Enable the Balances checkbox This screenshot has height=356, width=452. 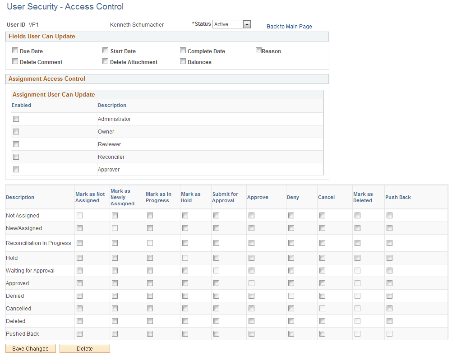point(183,61)
